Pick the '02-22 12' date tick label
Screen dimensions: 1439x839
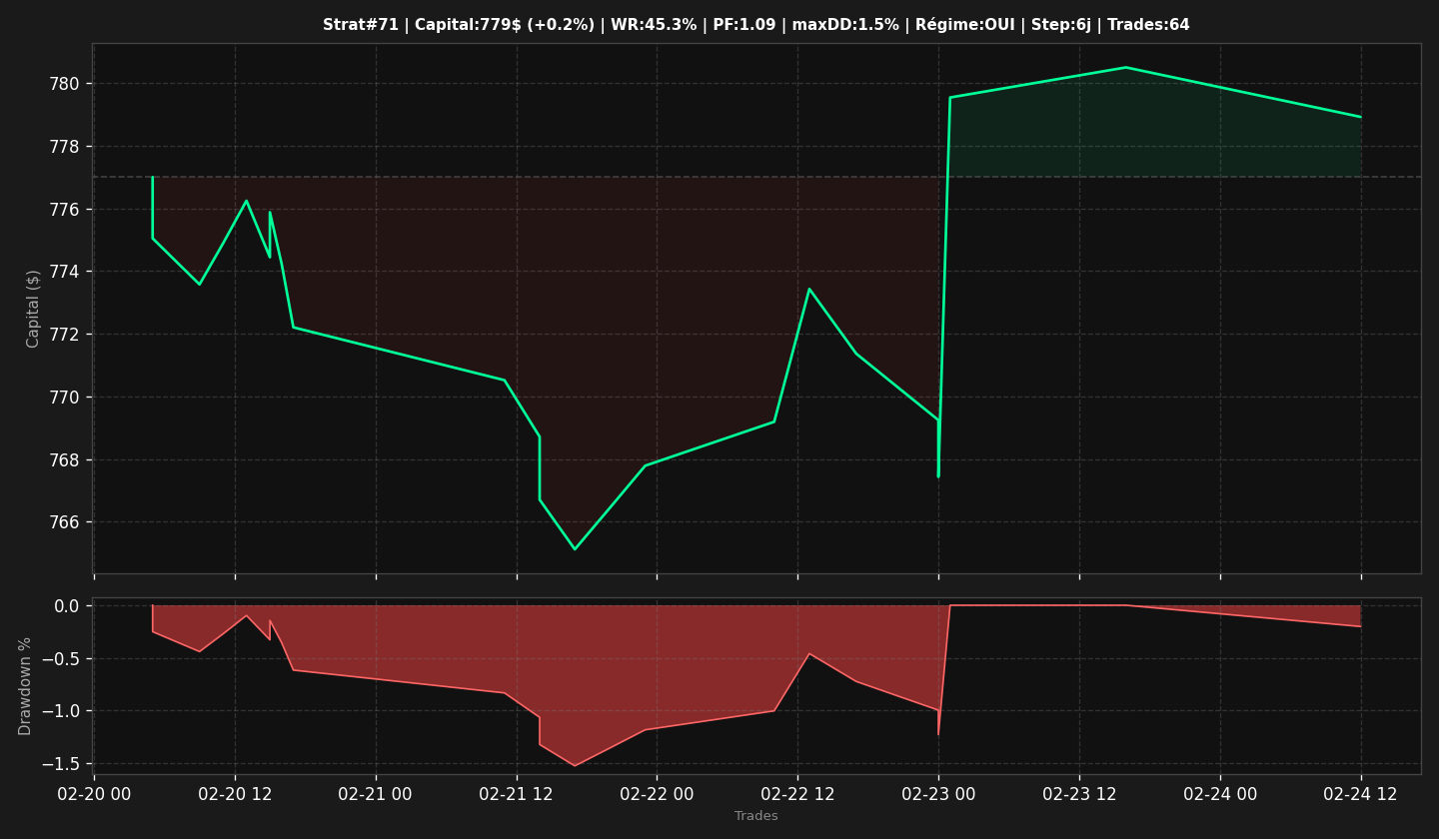[x=797, y=794]
